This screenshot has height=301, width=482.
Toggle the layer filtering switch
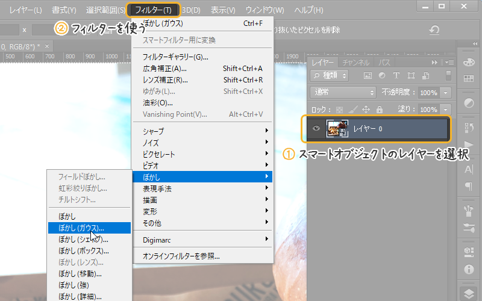point(448,76)
